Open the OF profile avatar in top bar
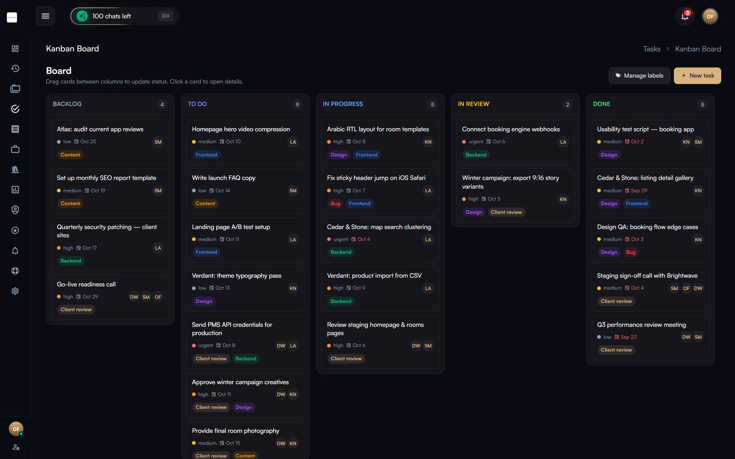This screenshot has height=459, width=735. 710,16
